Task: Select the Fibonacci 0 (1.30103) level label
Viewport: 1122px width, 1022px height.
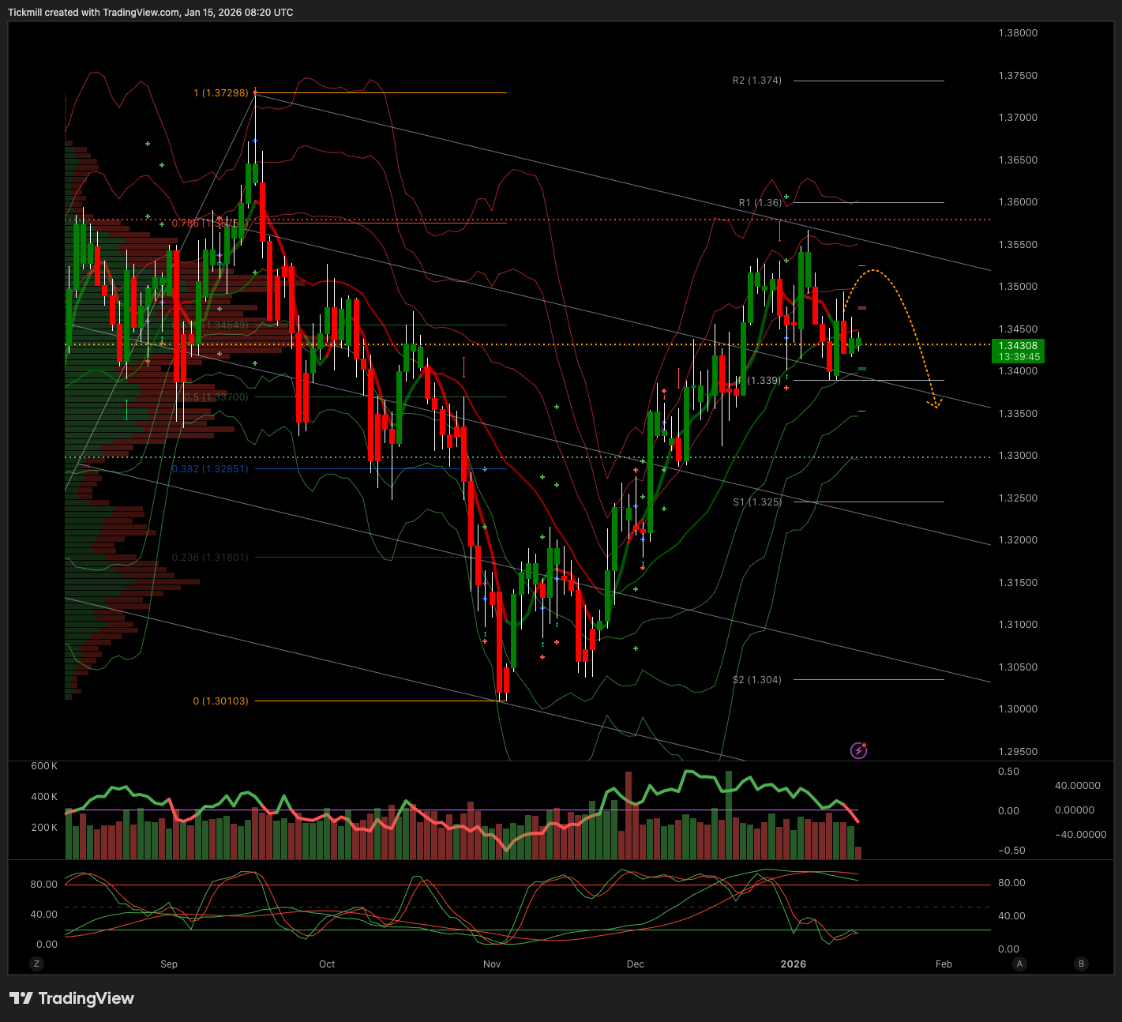Action: (220, 701)
